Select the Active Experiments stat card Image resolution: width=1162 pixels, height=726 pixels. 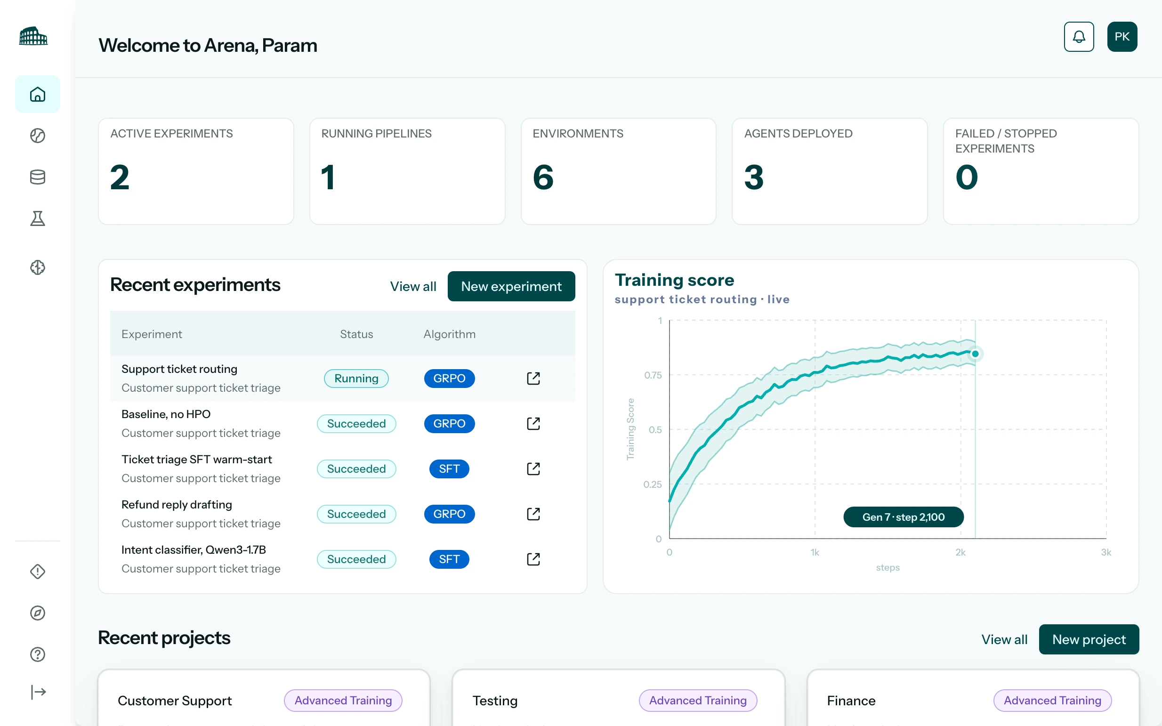pyautogui.click(x=196, y=171)
